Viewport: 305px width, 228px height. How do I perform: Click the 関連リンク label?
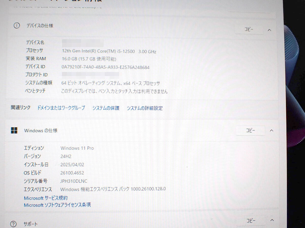(20, 107)
